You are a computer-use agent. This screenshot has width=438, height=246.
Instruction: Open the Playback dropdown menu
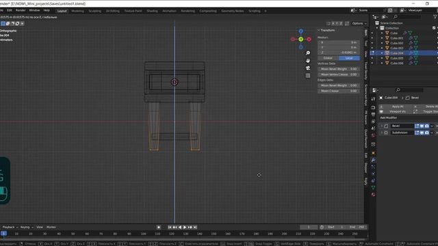pyautogui.click(x=10, y=228)
